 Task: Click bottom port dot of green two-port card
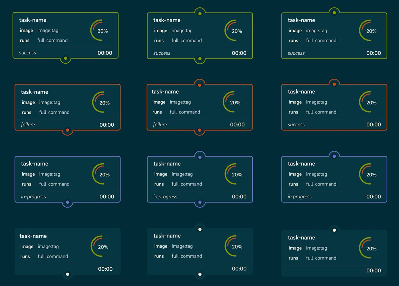(200, 59)
